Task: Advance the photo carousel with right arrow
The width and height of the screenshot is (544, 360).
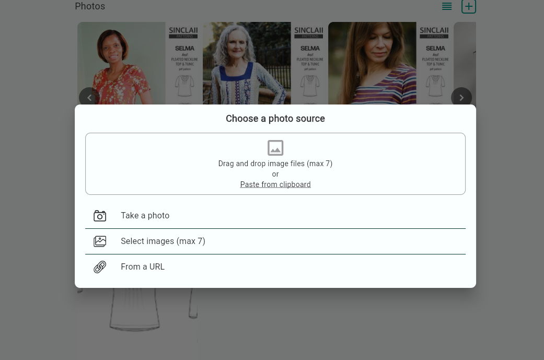Action: pos(461,98)
